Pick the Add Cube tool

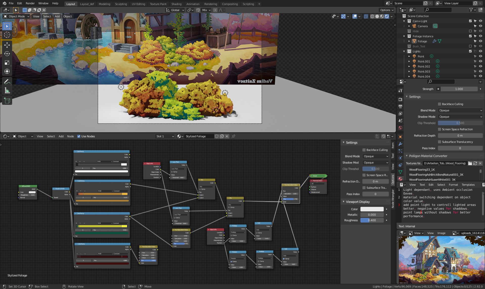[7, 101]
